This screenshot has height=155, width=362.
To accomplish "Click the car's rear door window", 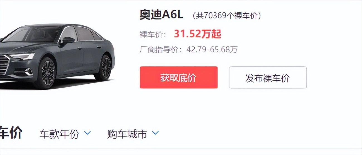I will point(84,34).
